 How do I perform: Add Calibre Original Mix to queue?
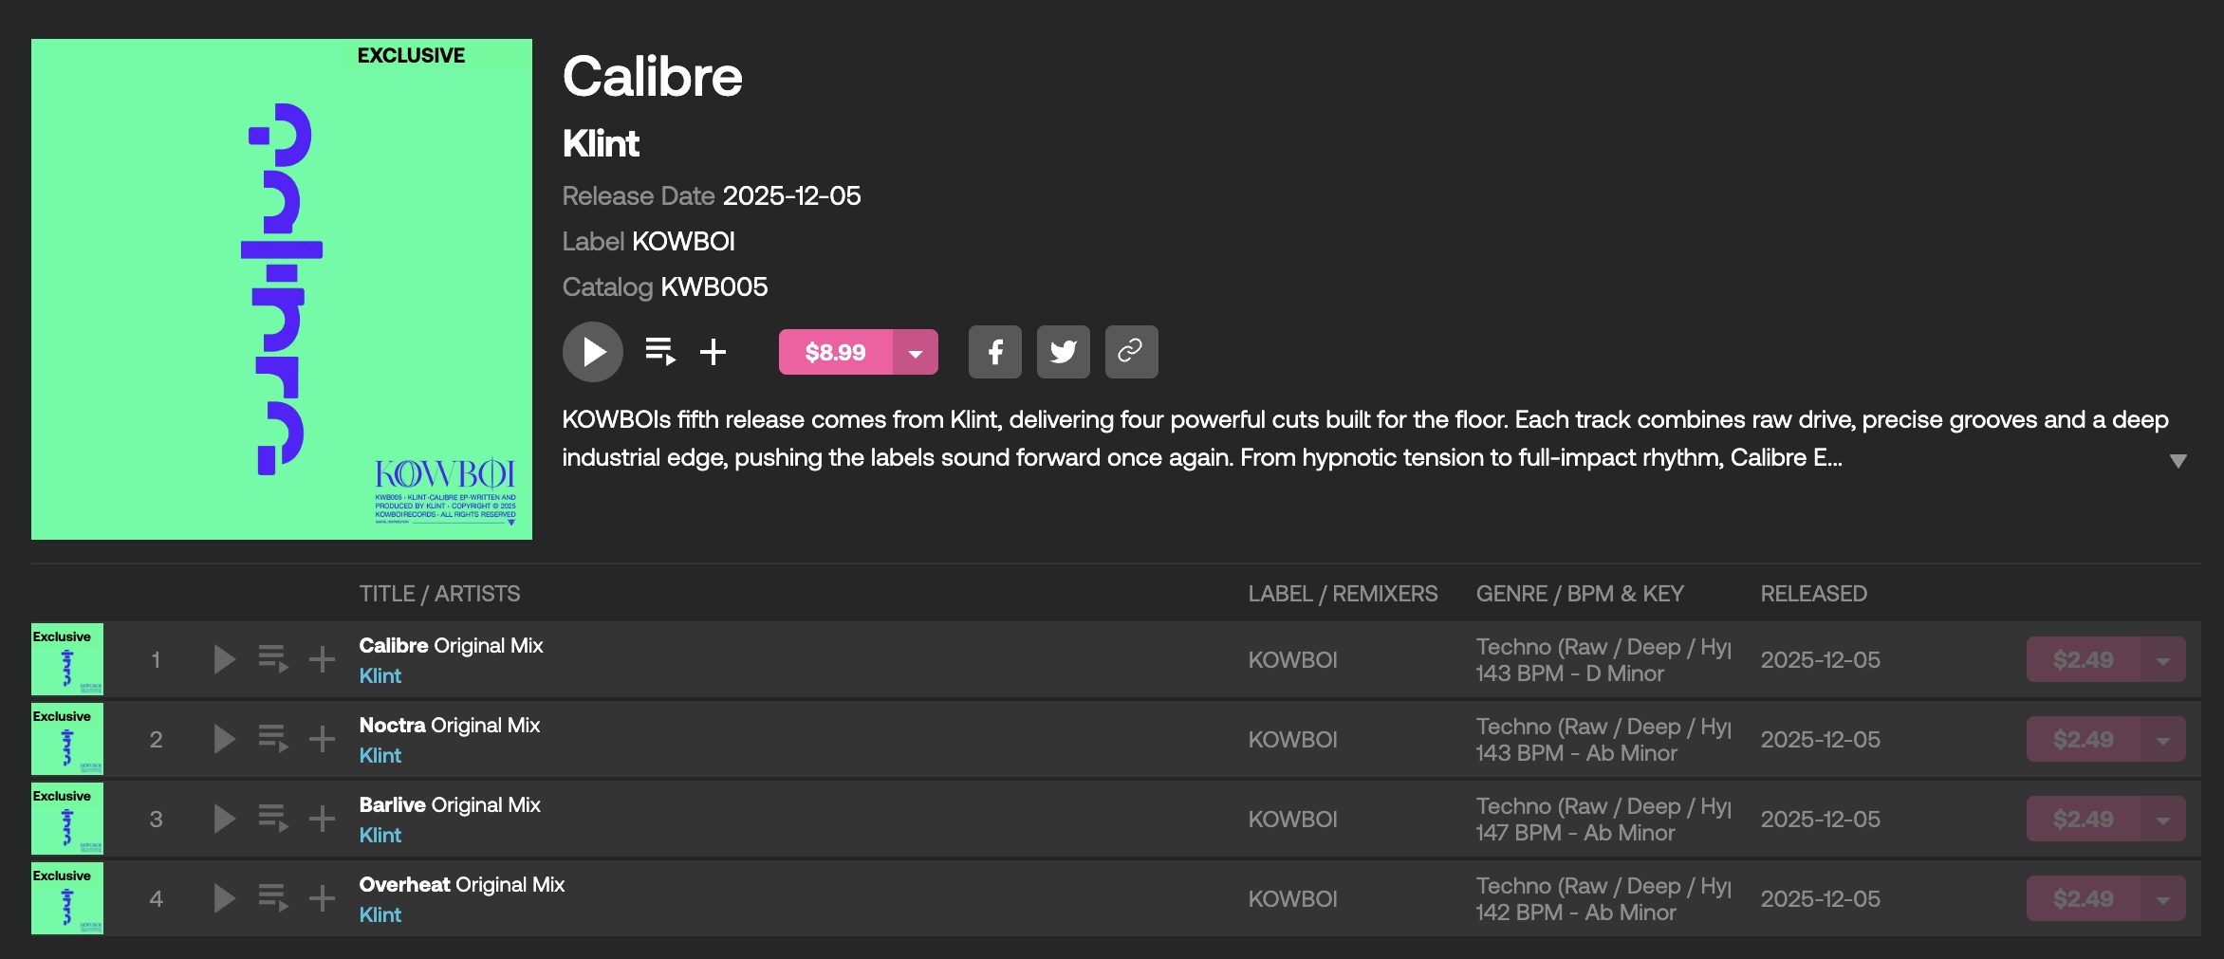(273, 659)
